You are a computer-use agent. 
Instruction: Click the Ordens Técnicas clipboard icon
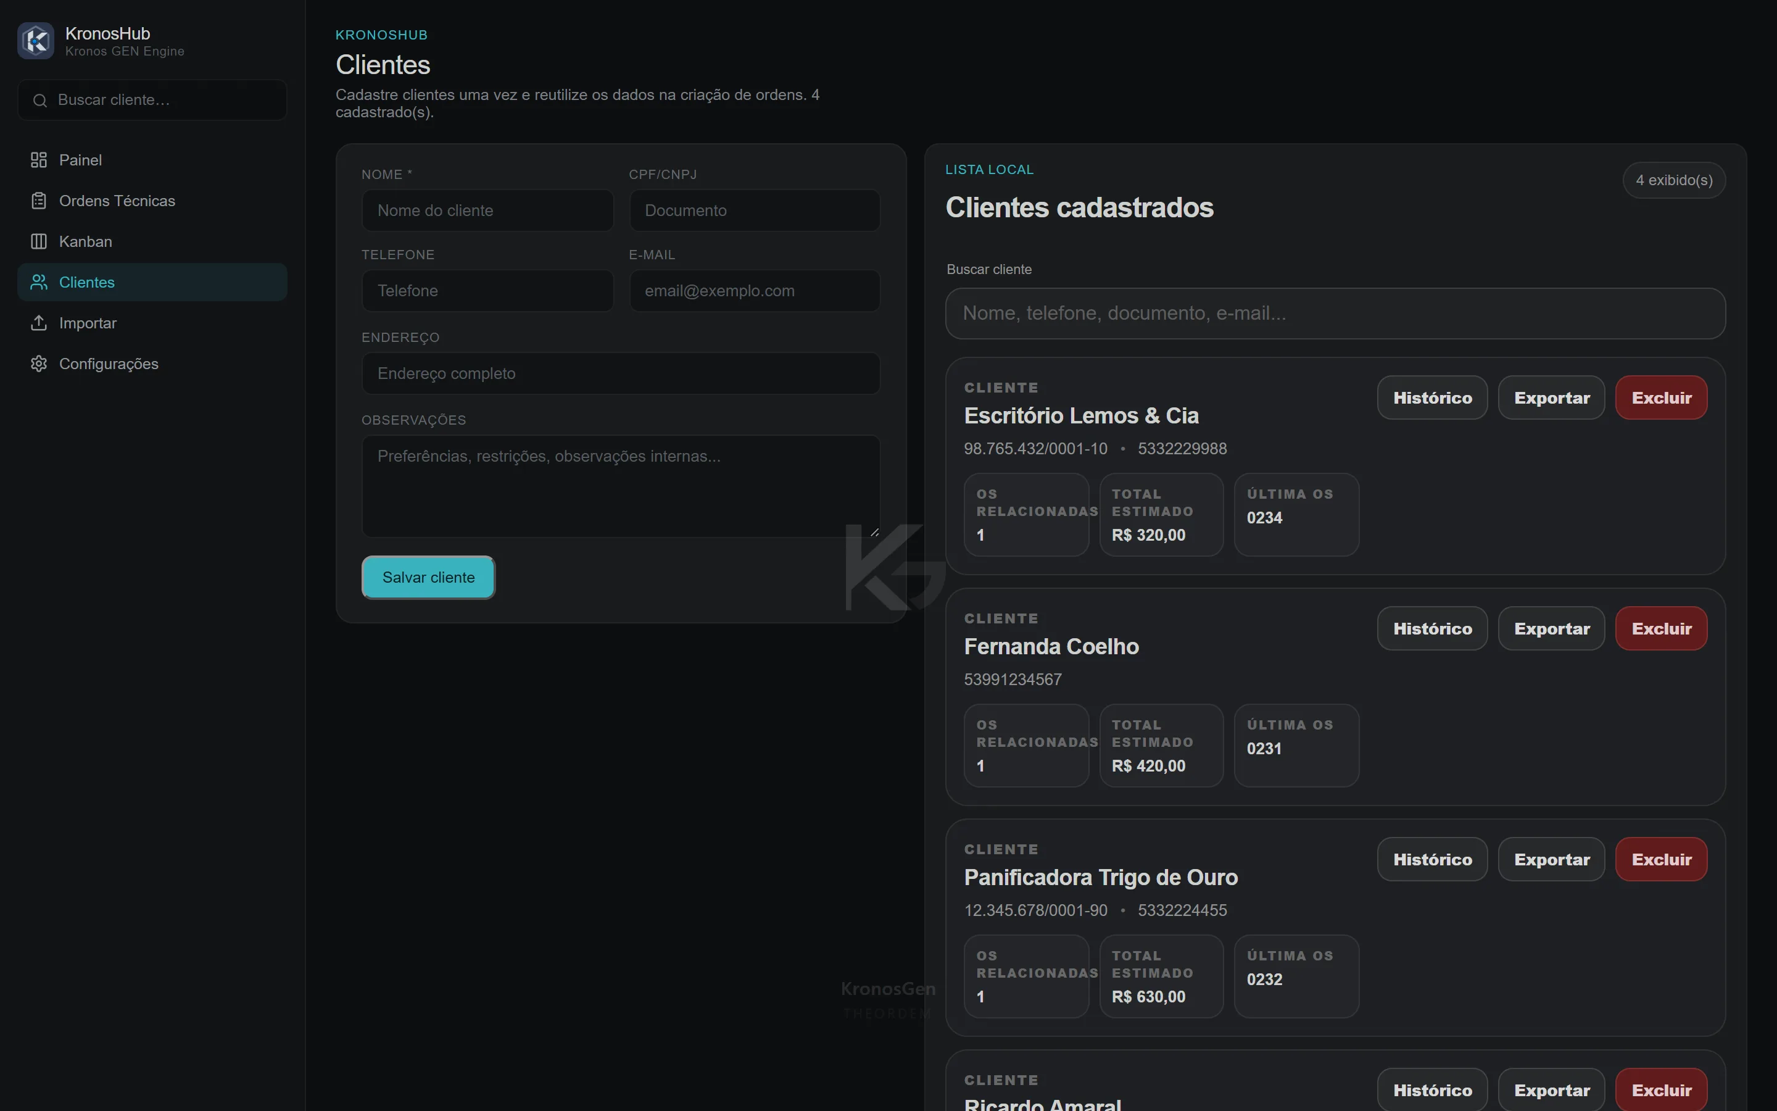tap(39, 201)
